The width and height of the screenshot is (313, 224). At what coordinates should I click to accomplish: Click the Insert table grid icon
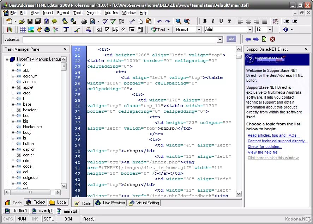tap(23, 30)
